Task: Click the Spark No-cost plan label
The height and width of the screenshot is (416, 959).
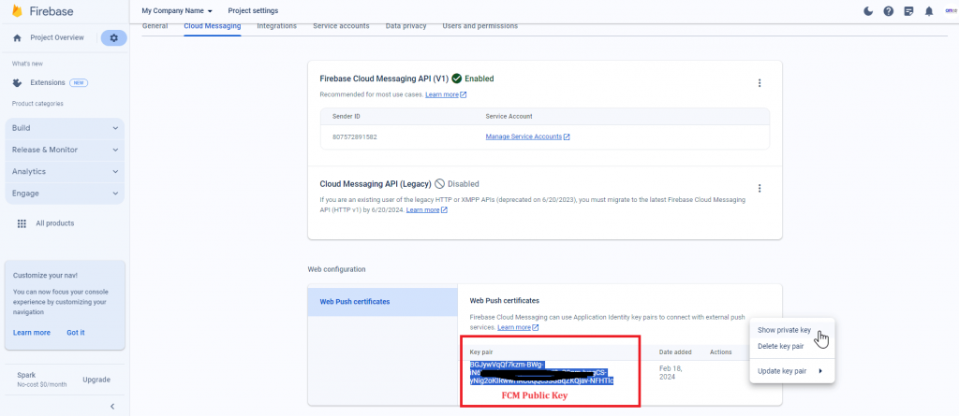Action: [39, 380]
